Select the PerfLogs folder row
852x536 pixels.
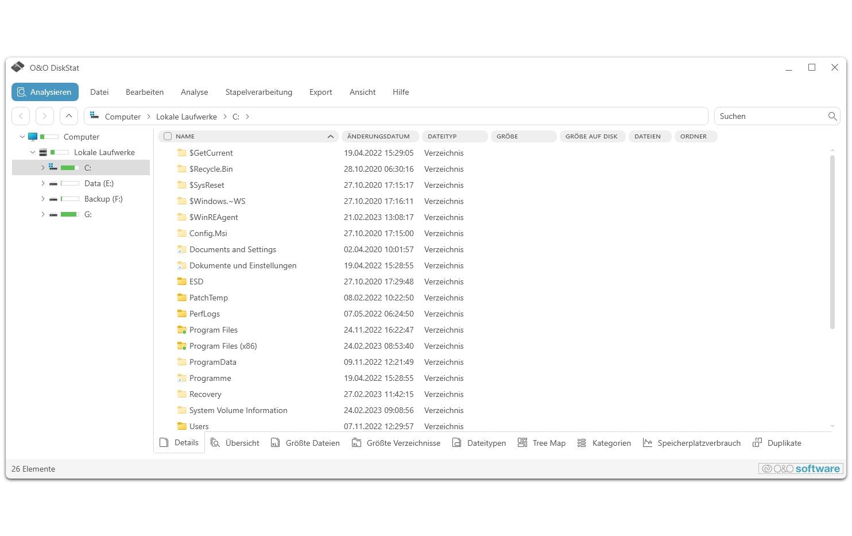tap(494, 314)
